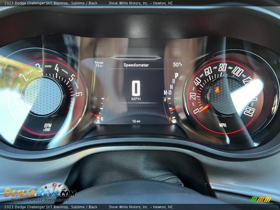Click the seatbelt warning indicator icon
This screenshot has height=210, width=280.
click(217, 90)
